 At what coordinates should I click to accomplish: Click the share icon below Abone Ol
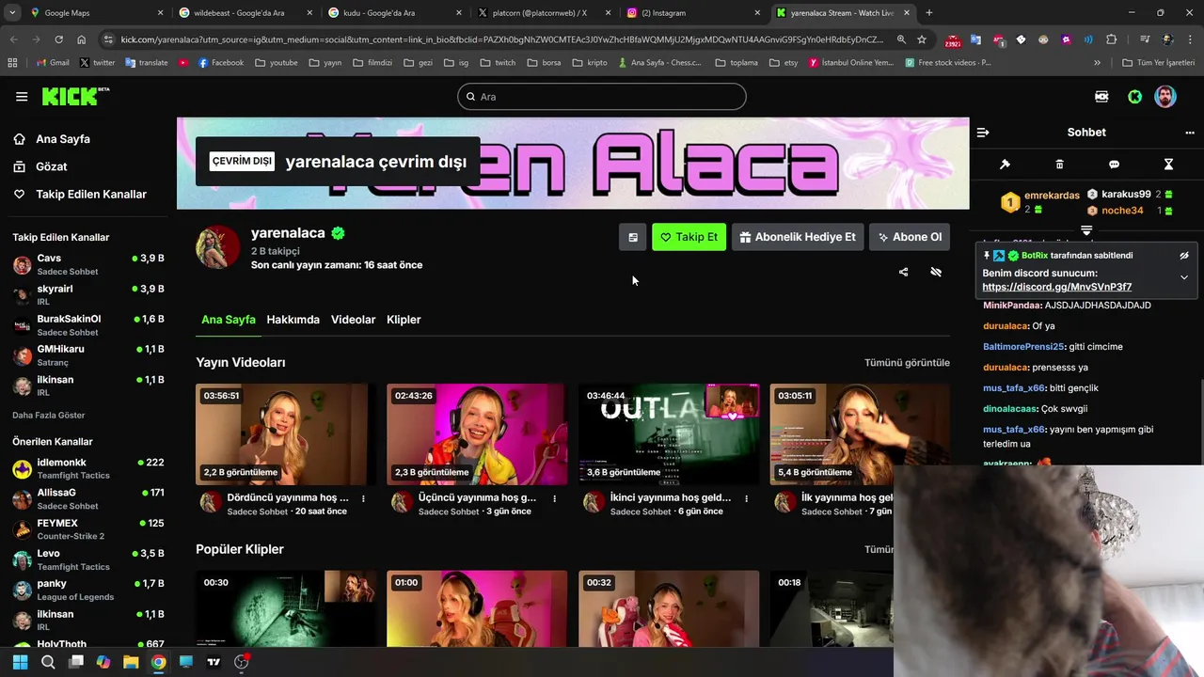[903, 272]
